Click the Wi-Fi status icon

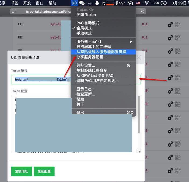[x=147, y=3]
